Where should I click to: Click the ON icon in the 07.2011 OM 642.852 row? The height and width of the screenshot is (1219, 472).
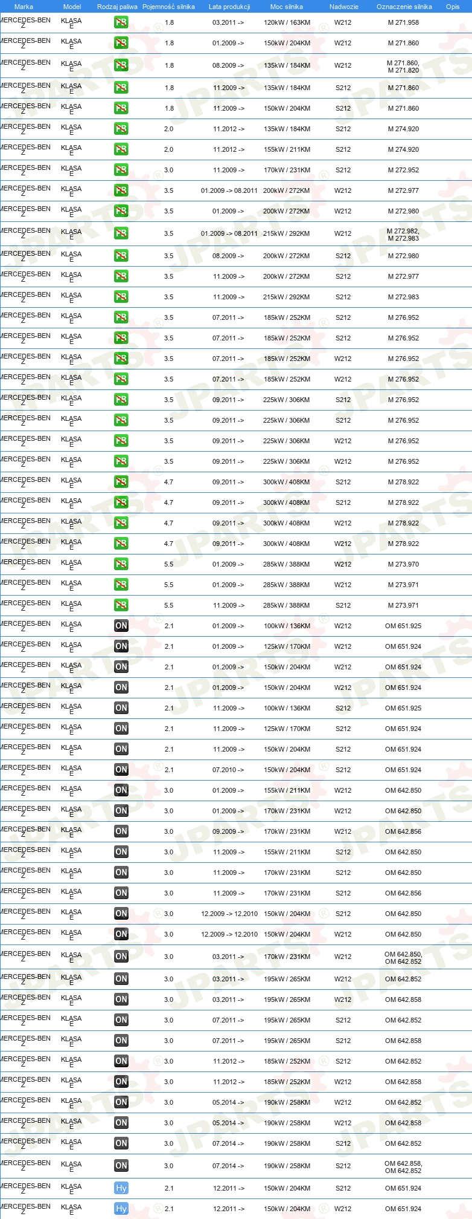121,1020
